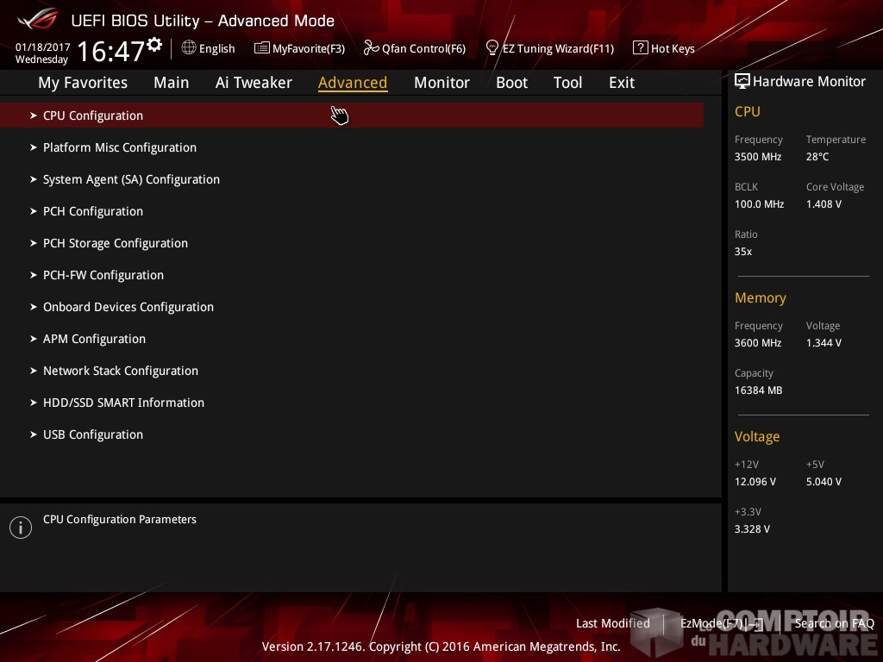Viewport: 883px width, 662px height.
Task: Open MyFavorite(F3) list icon
Action: tap(262, 48)
